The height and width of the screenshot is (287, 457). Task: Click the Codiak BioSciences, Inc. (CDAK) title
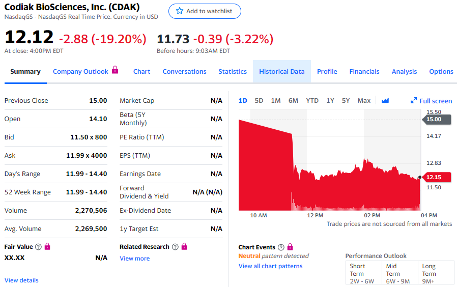tap(72, 7)
